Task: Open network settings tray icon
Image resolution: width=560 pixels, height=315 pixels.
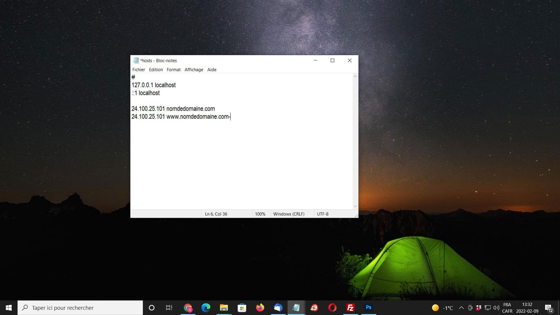Action: pyautogui.click(x=487, y=308)
